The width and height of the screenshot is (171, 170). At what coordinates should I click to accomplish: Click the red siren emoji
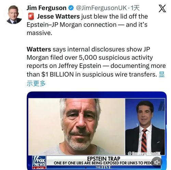(x=31, y=16)
